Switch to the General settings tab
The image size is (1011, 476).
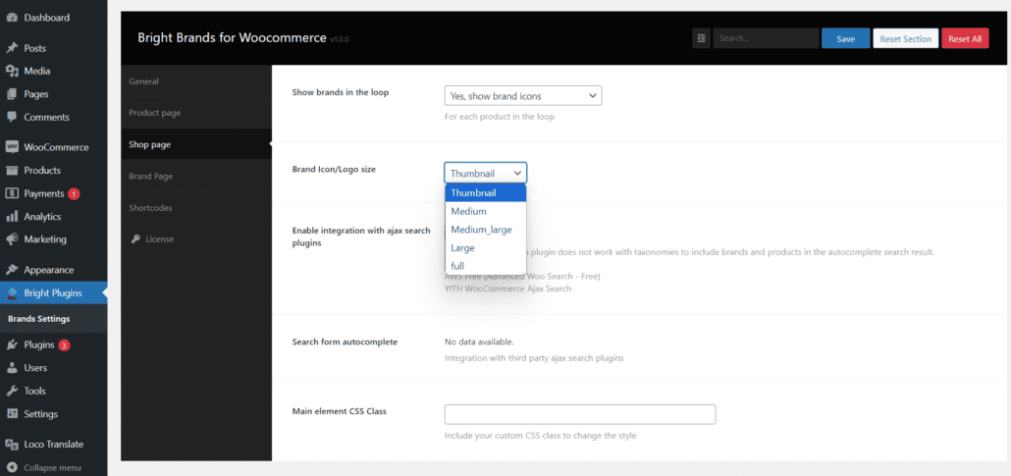click(x=144, y=81)
